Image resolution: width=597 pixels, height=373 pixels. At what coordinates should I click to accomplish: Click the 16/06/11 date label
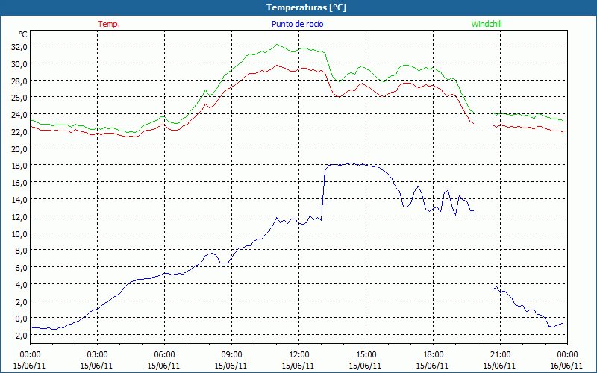566,366
